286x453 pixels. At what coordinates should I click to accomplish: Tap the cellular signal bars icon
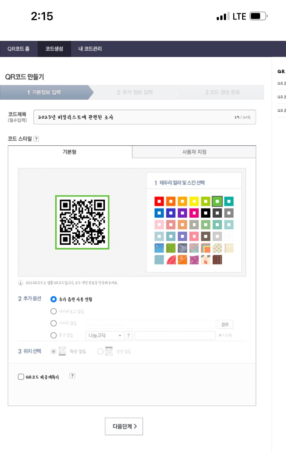[x=223, y=16]
